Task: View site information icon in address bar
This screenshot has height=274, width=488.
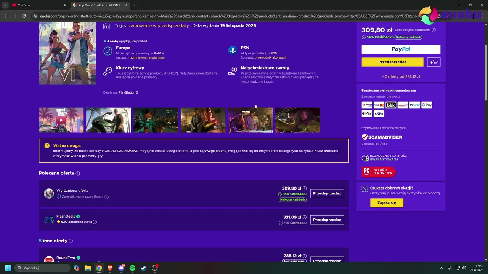Action: tap(35, 16)
